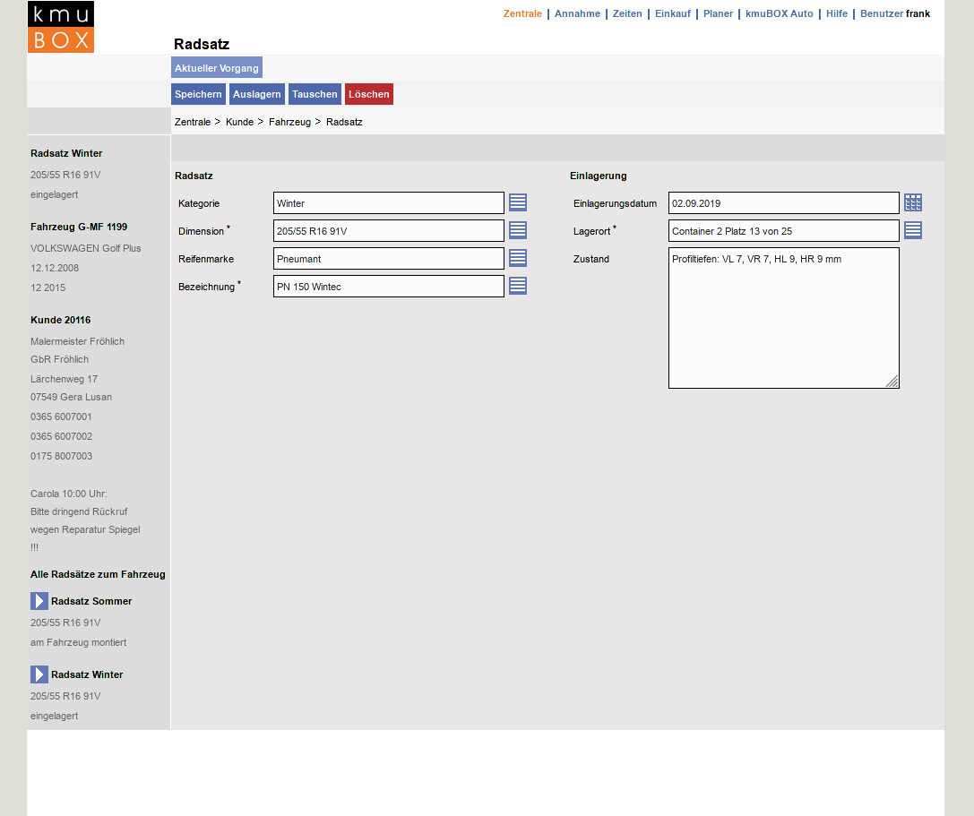The image size is (974, 816).
Task: Click the Tauschen button
Action: 315,94
